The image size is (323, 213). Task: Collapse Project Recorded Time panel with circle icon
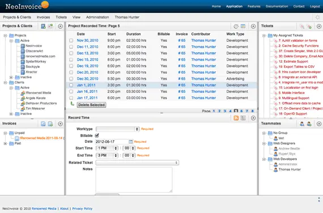[x=253, y=26]
